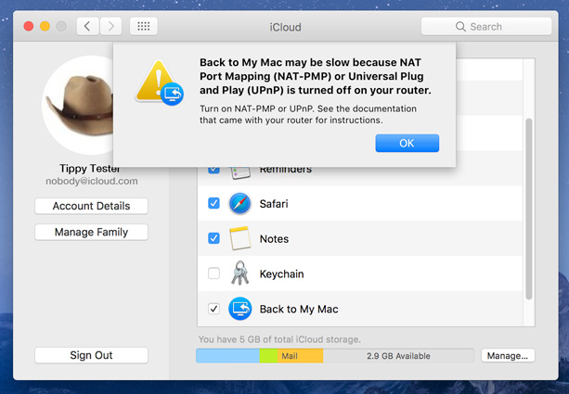This screenshot has height=394, width=569.
Task: Click the 'Safari' label text
Action: coord(274,204)
